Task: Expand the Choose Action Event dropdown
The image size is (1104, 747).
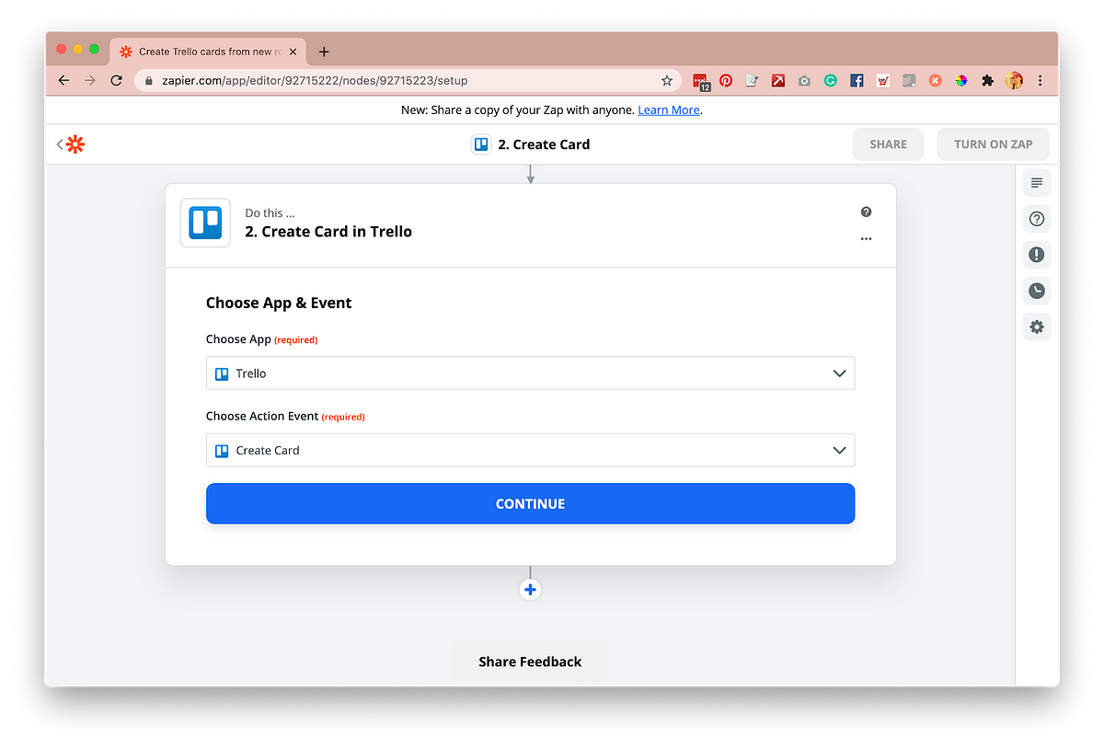Action: point(530,451)
